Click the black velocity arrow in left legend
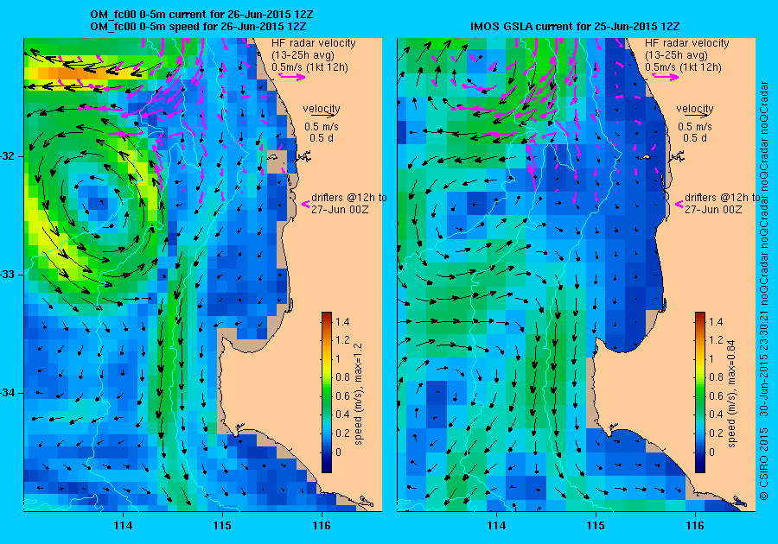Viewport: 778px width, 544px height. 322,116
